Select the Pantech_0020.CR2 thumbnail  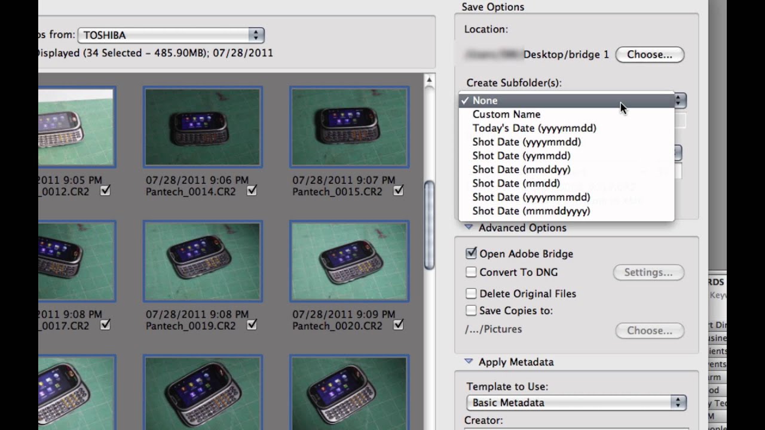(349, 261)
